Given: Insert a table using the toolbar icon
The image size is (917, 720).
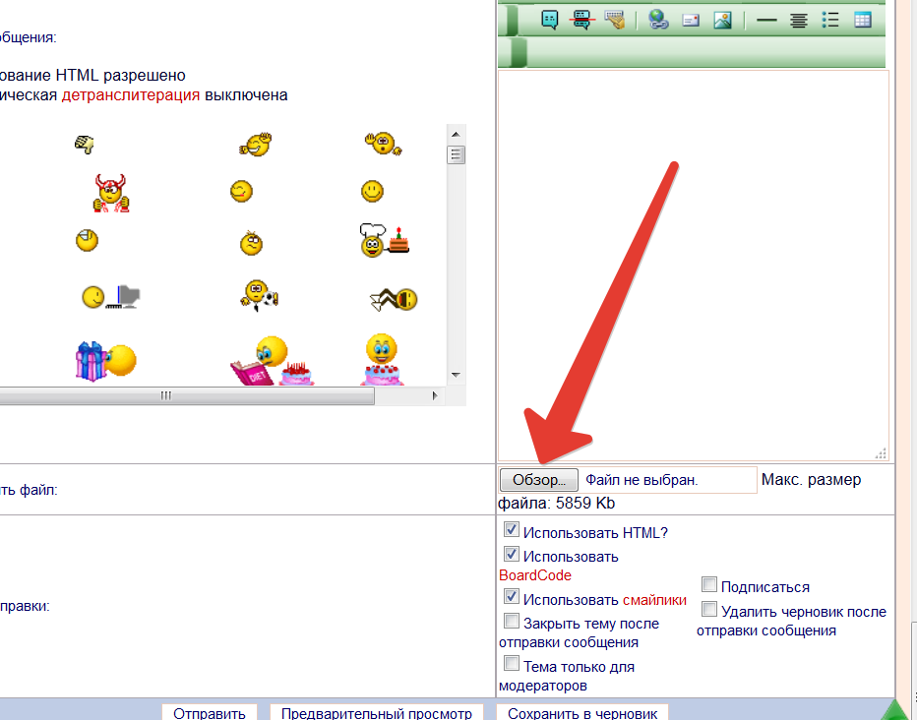Looking at the screenshot, I should [862, 20].
